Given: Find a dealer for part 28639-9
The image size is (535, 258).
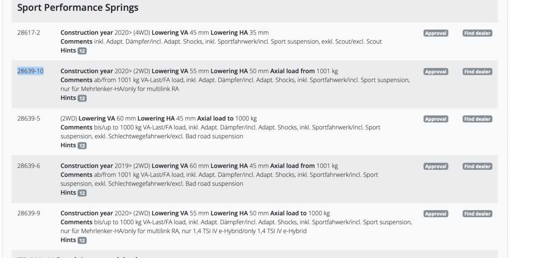Looking at the screenshot, I should pos(477,214).
